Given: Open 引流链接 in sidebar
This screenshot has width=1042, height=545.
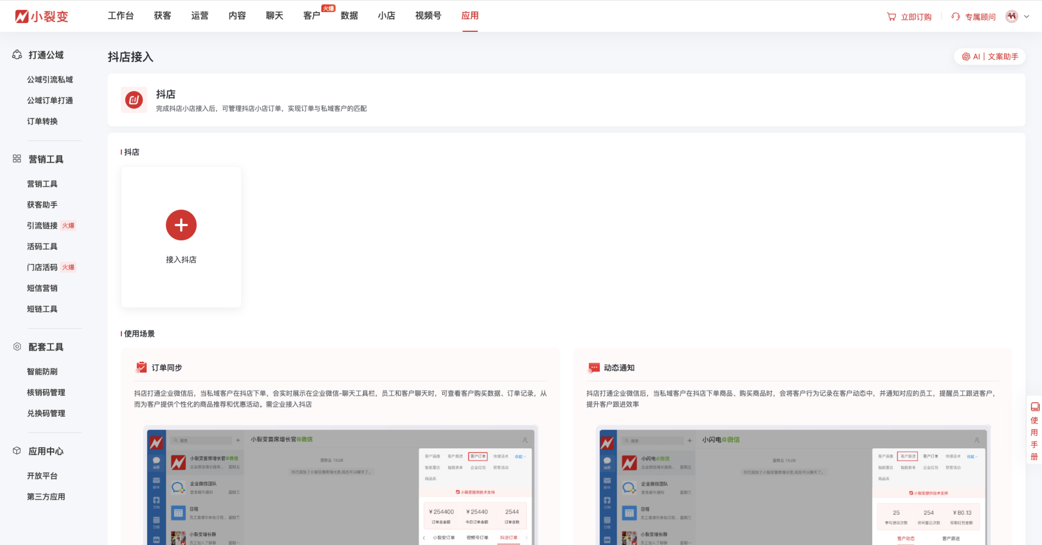Looking at the screenshot, I should click(x=42, y=226).
